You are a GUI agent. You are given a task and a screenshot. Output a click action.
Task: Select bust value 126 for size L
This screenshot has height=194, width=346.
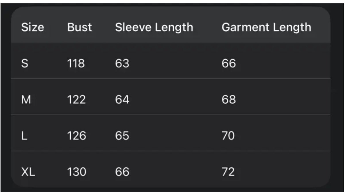pos(76,136)
